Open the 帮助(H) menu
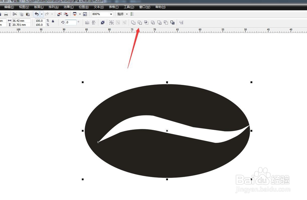The height and width of the screenshot is (200, 307). point(160,7)
